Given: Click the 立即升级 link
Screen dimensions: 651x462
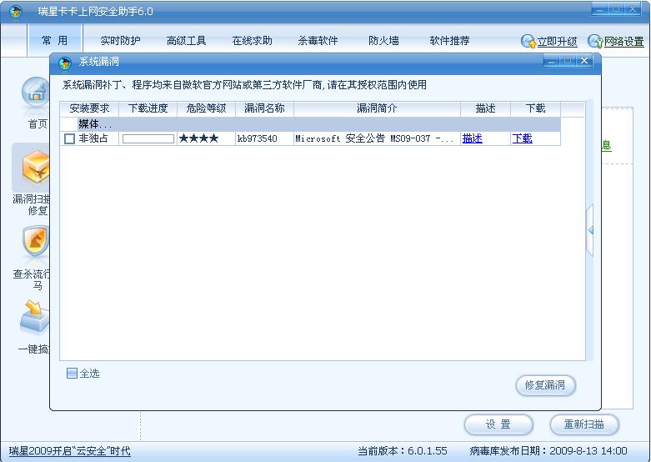Looking at the screenshot, I should [557, 42].
